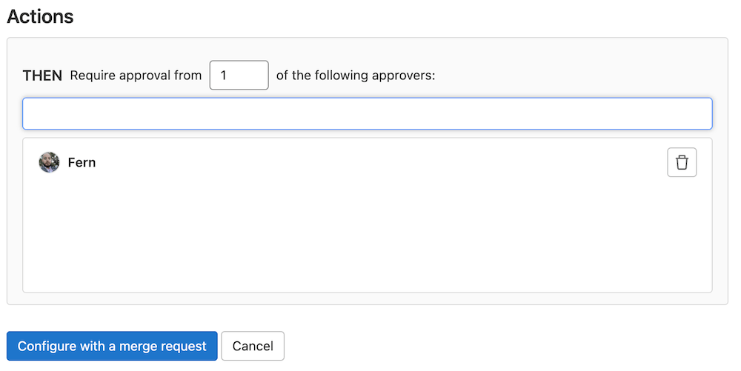Screen dimensions: 741x371
Task: Click the THEN label
Action: (42, 76)
